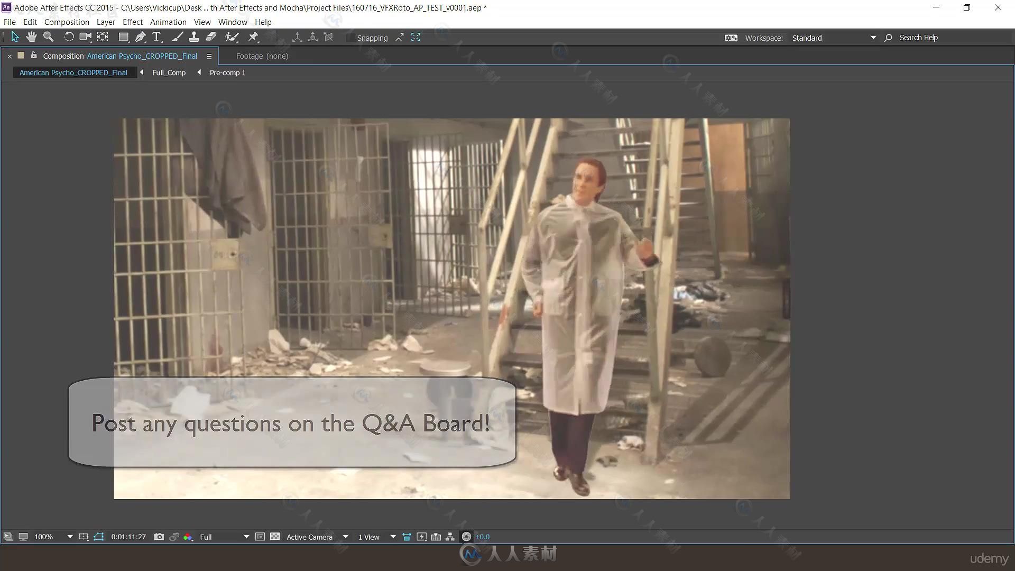Select the Selection arrow tool

(x=15, y=37)
